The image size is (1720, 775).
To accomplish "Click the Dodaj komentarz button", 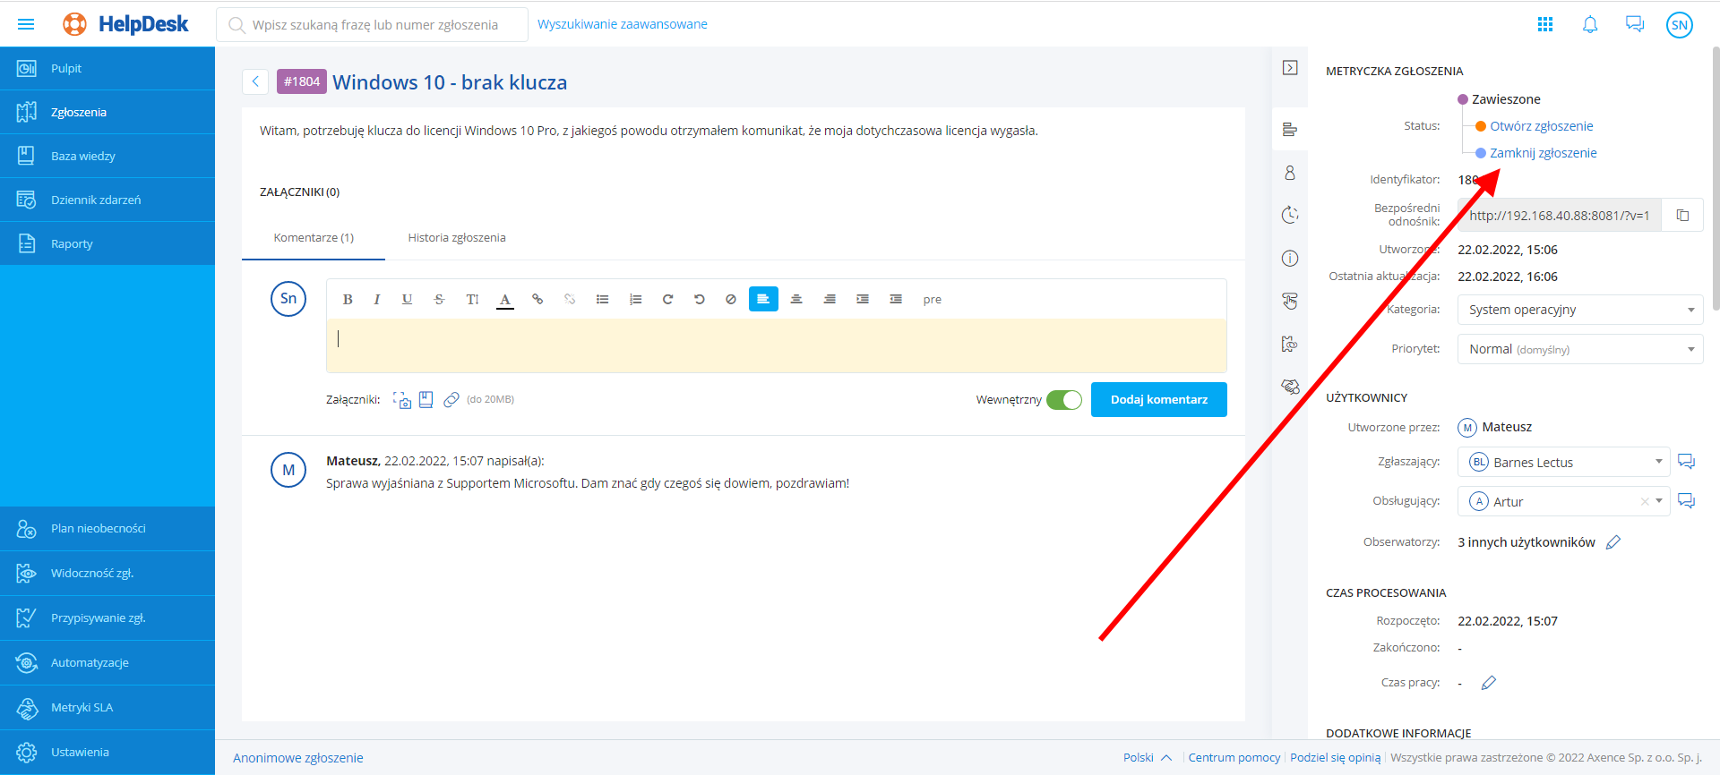I will [x=1158, y=400].
